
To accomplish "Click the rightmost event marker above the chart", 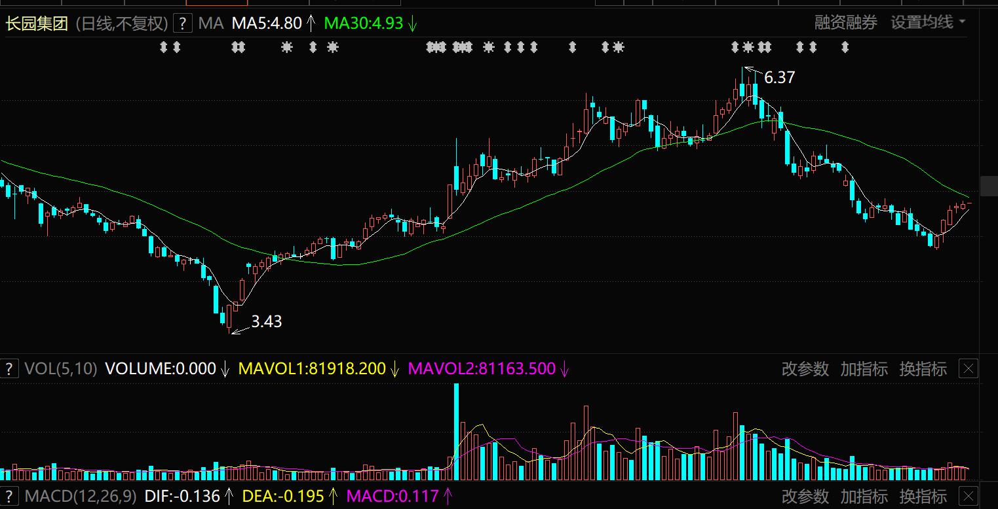I will click(845, 47).
